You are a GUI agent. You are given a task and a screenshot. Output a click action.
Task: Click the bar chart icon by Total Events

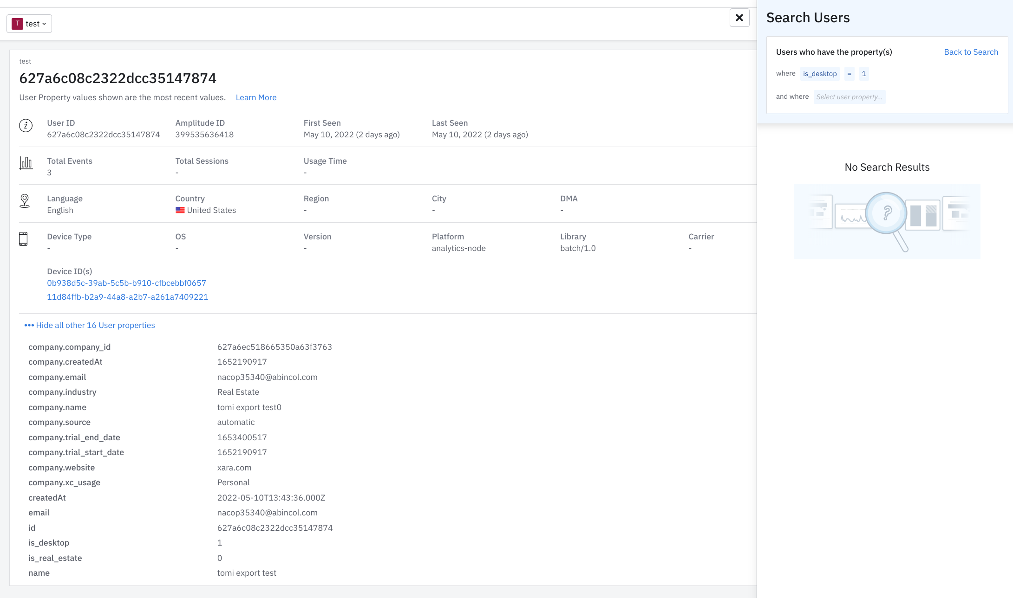pos(26,163)
